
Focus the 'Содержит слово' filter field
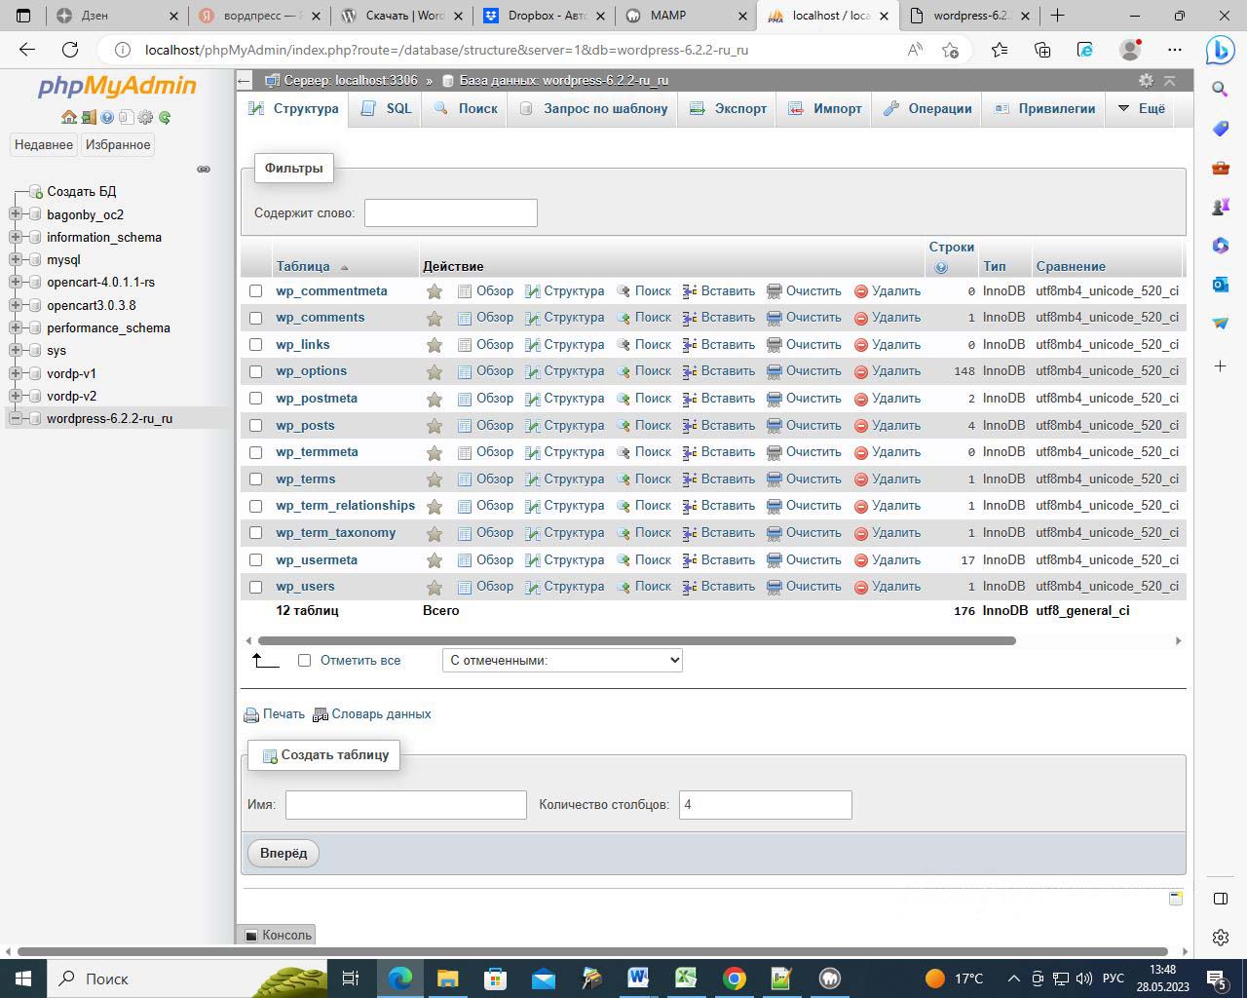point(450,212)
